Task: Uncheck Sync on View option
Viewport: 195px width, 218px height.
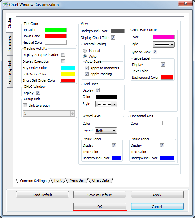Action: [x=155, y=52]
